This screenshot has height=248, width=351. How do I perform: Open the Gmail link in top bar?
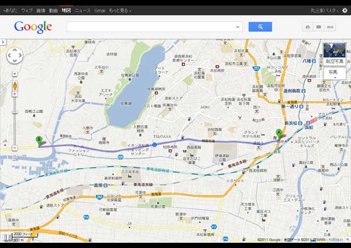99,11
